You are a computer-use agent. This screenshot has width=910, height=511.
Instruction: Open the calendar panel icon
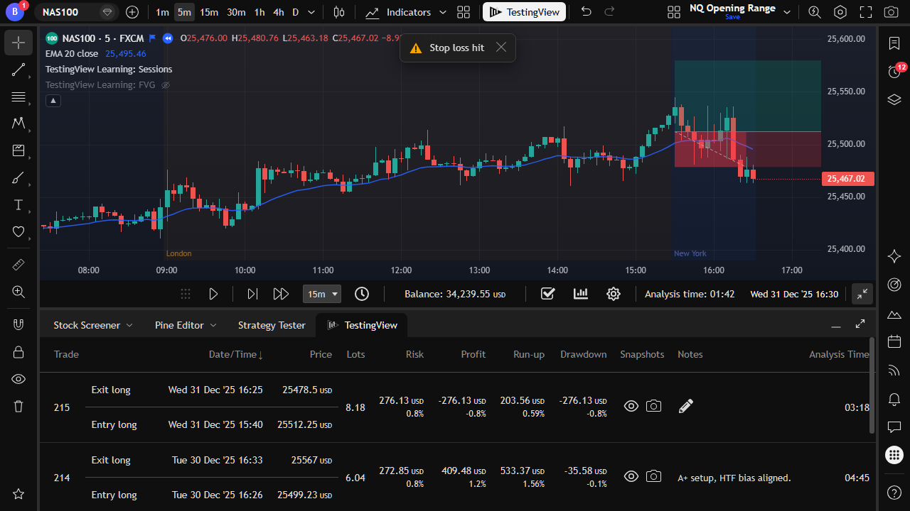[894, 342]
